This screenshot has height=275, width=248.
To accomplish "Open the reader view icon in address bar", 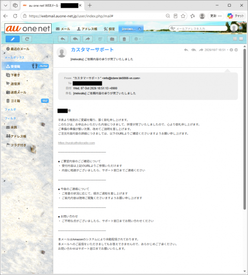I will click(176, 16).
